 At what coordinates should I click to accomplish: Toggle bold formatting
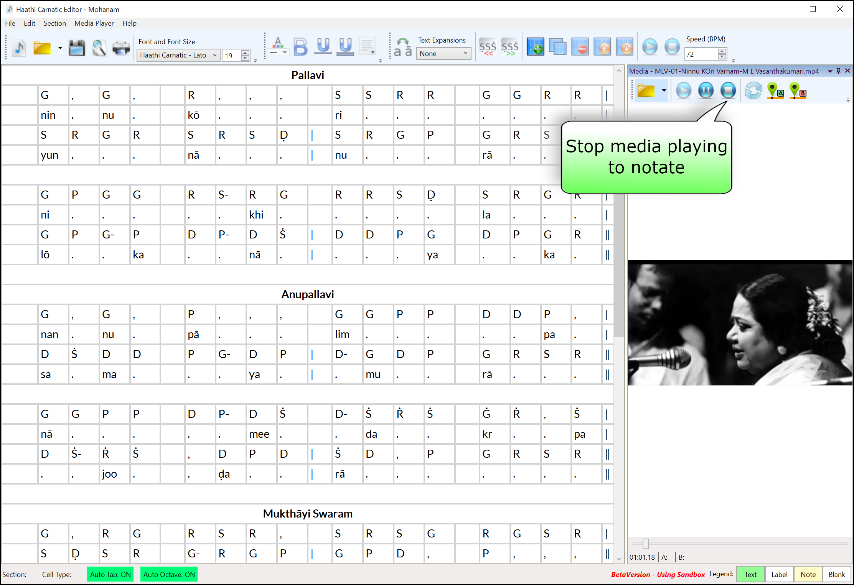click(300, 47)
